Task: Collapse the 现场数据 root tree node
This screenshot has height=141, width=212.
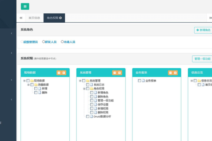Action: 24,81
